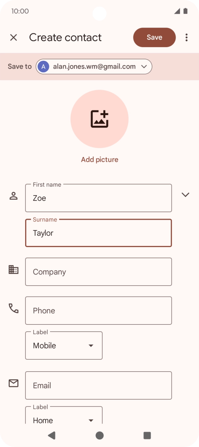Image resolution: width=199 pixels, height=447 pixels.
Task: Tap the recent apps square button
Action: 147,435
